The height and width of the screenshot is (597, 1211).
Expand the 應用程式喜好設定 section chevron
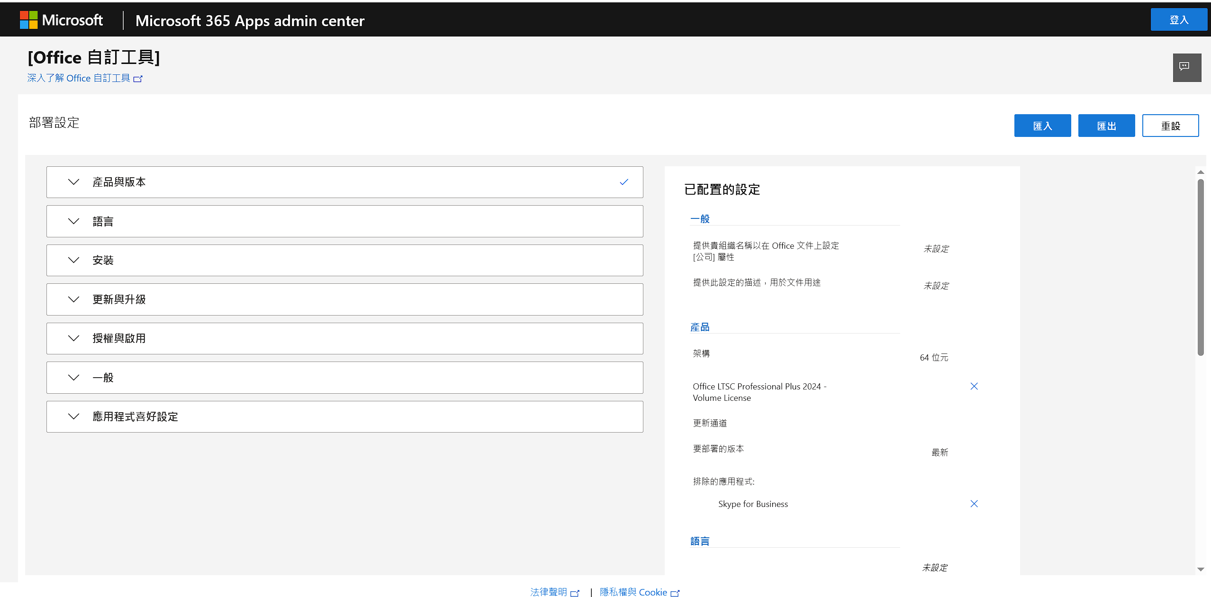pyautogui.click(x=73, y=416)
